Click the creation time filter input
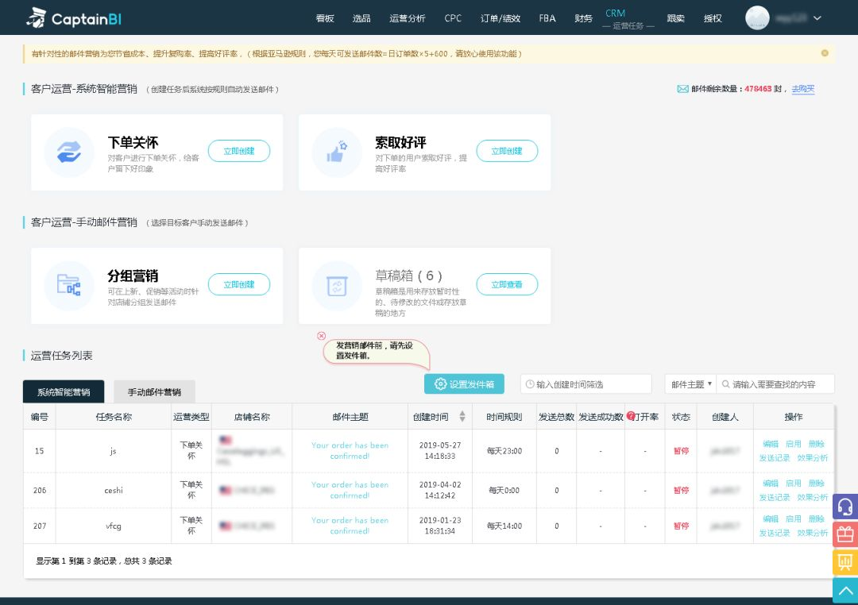Screen dimensions: 858x605 pyautogui.click(x=586, y=384)
